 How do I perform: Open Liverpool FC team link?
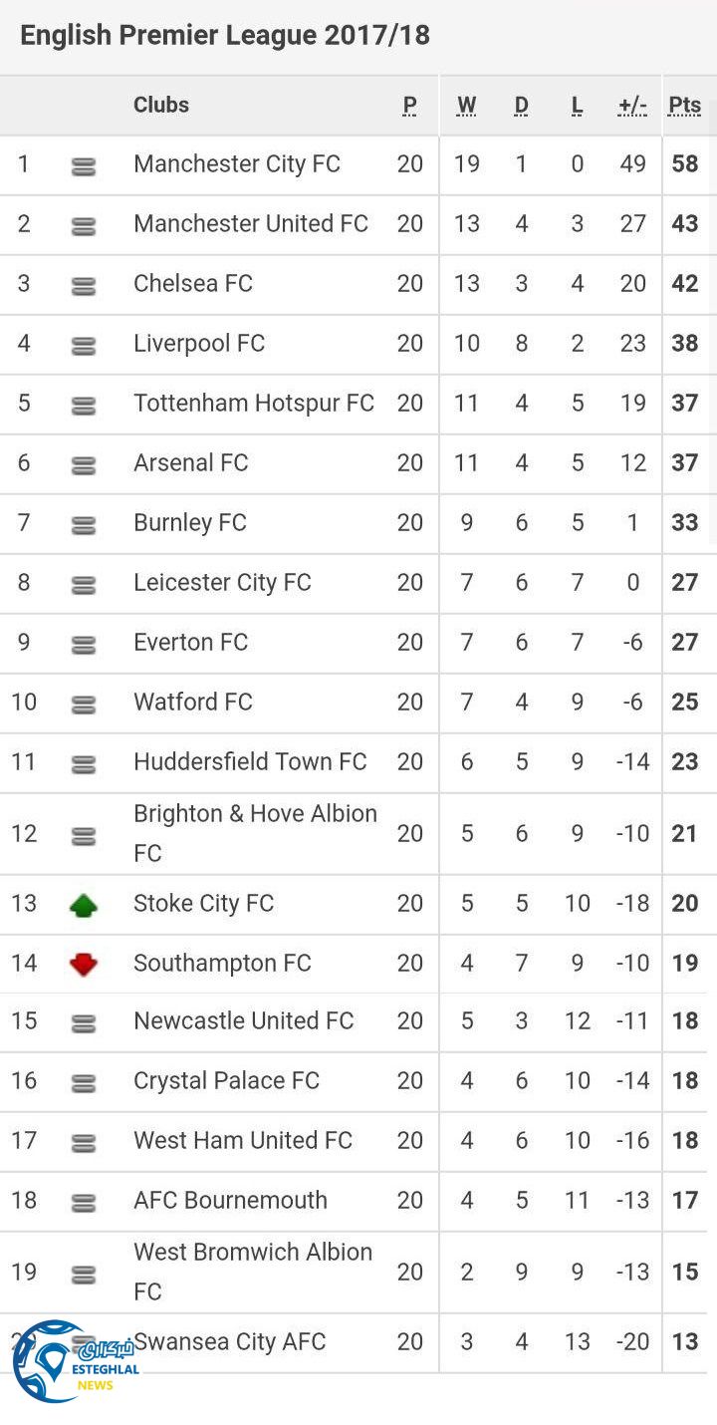(x=199, y=343)
